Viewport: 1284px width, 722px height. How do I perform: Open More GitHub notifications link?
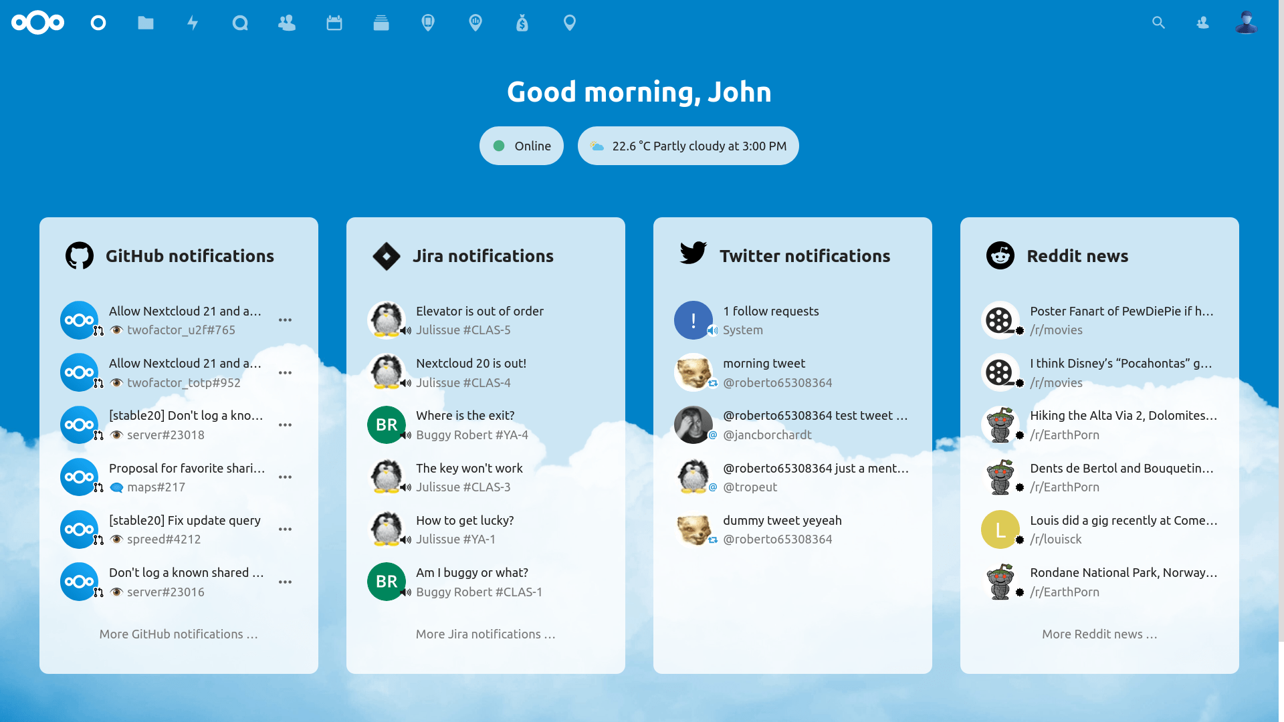(178, 633)
